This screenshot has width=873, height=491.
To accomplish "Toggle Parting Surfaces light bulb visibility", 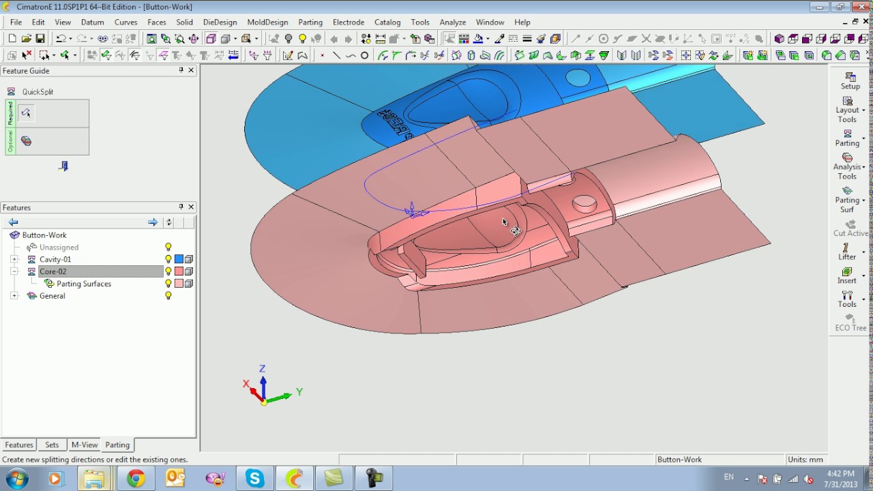I will point(168,284).
